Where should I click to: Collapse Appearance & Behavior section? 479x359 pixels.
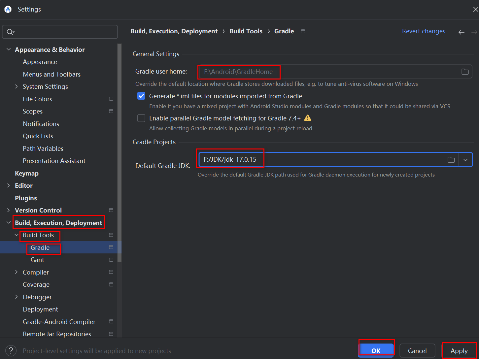(x=9, y=49)
